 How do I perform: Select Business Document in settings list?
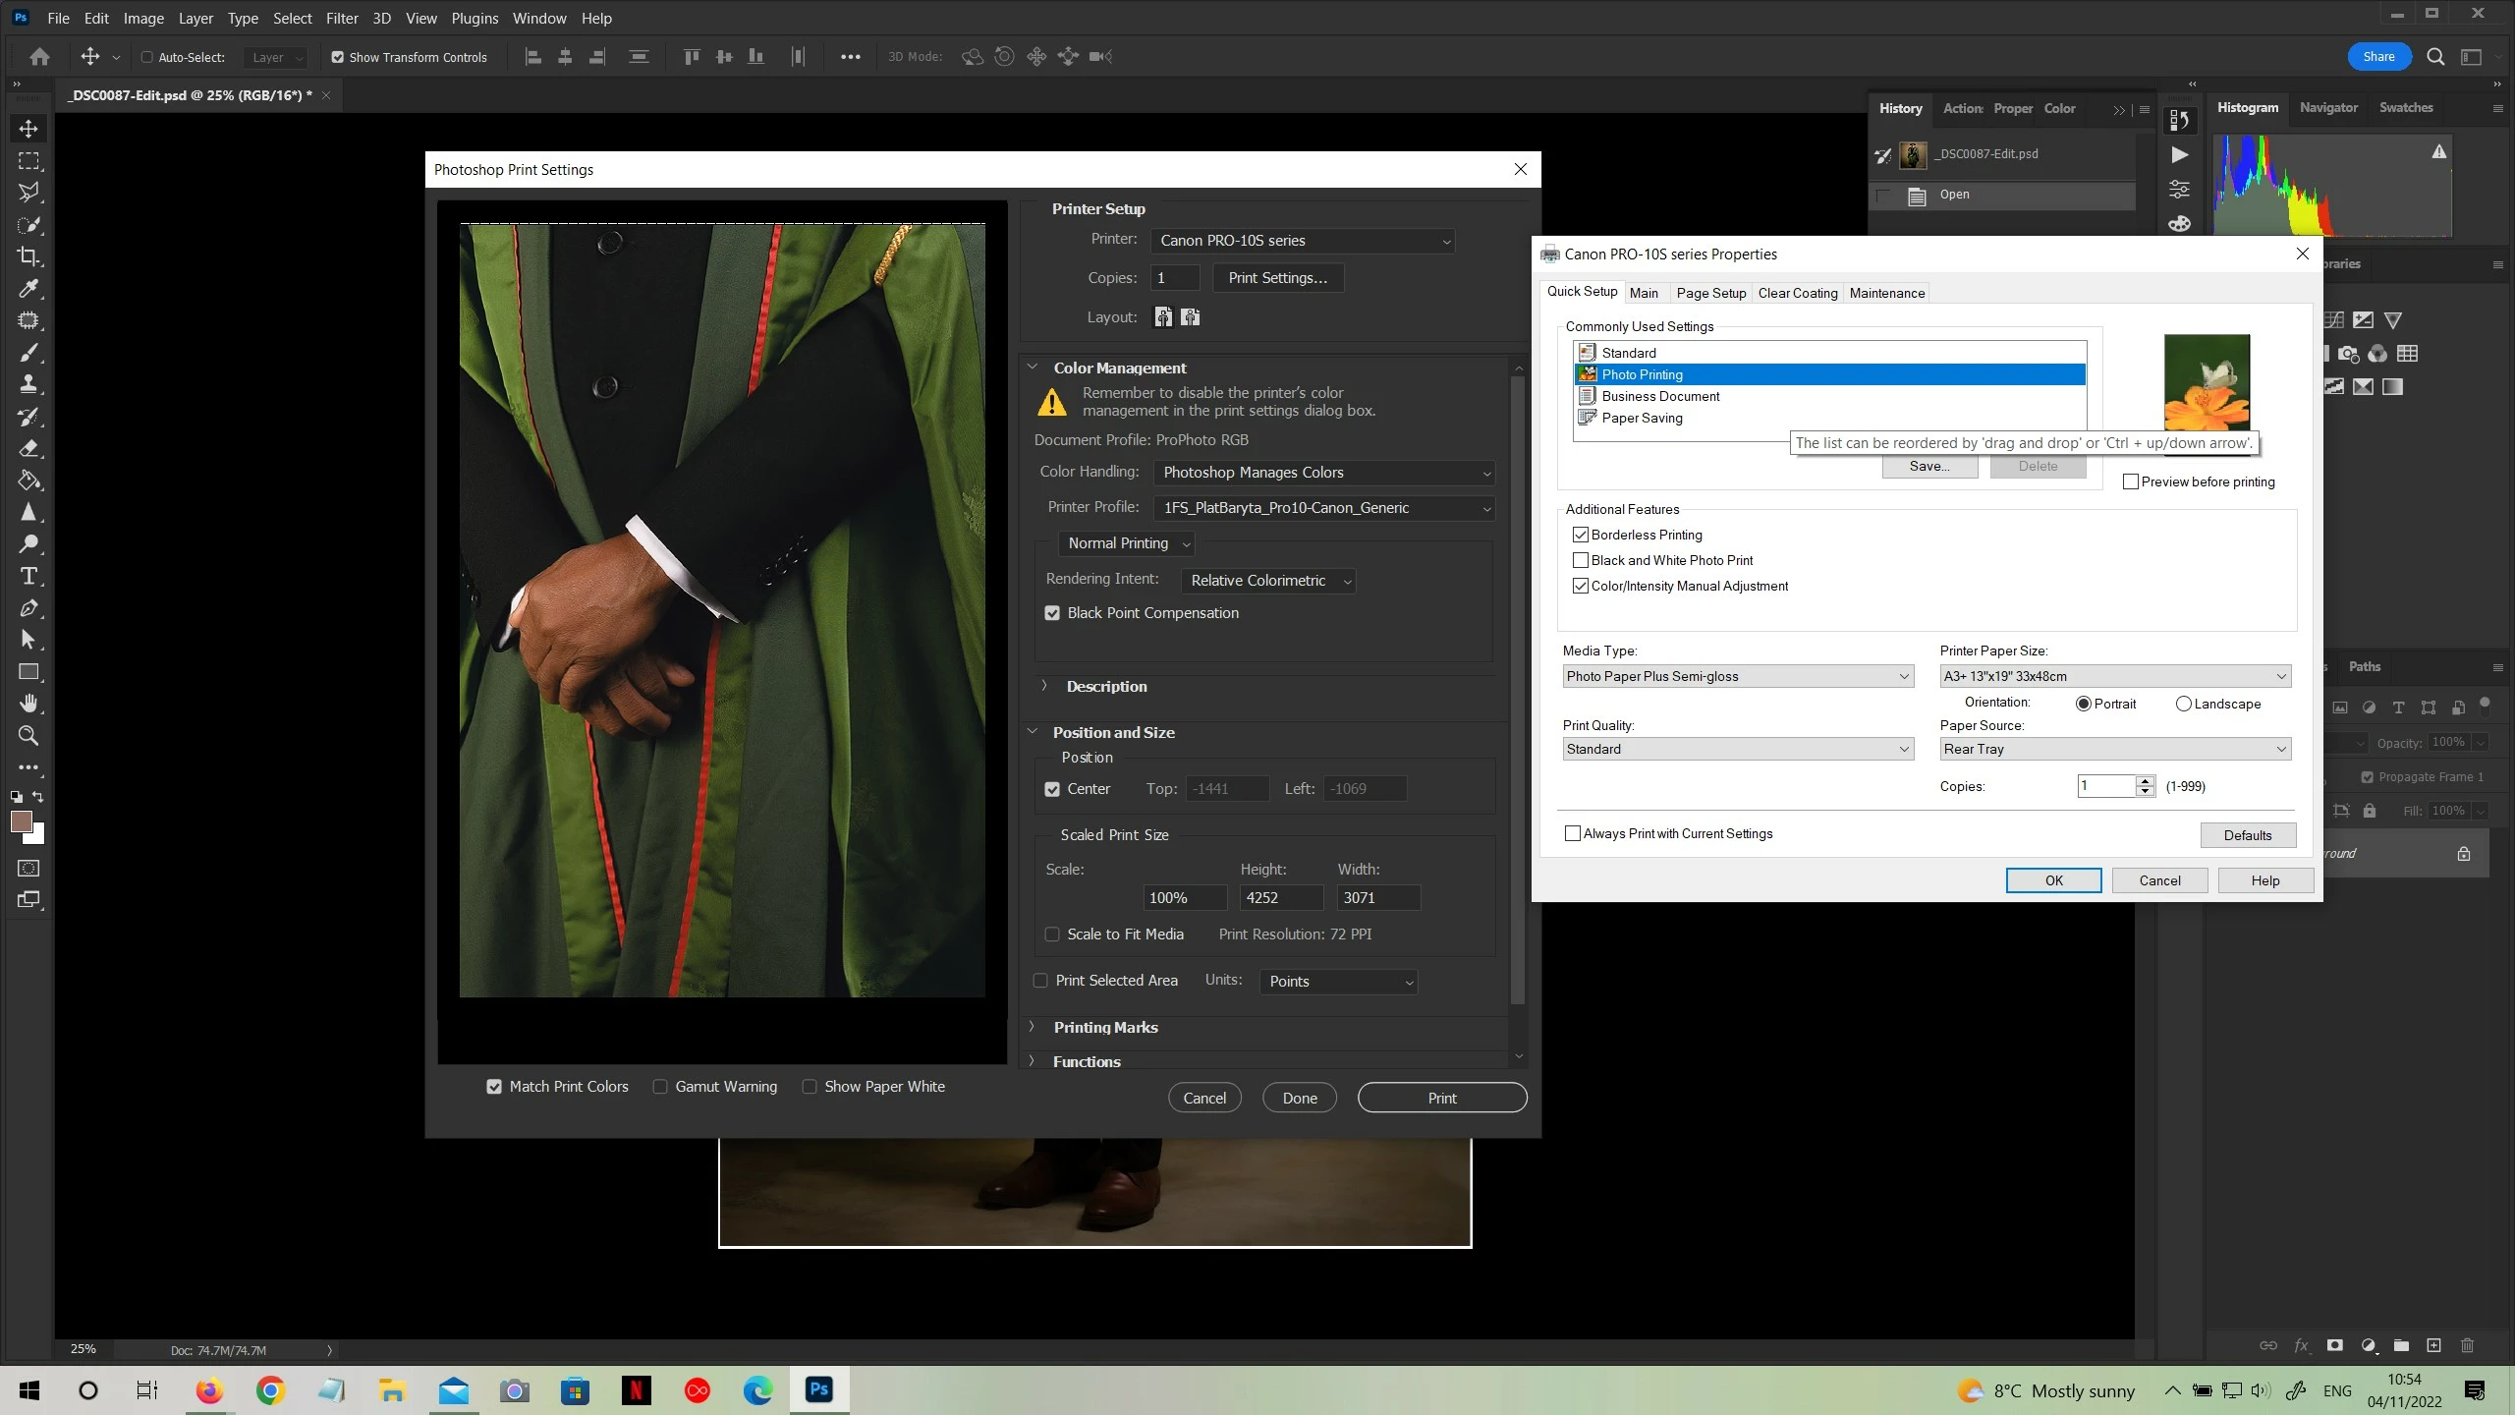(x=1660, y=396)
